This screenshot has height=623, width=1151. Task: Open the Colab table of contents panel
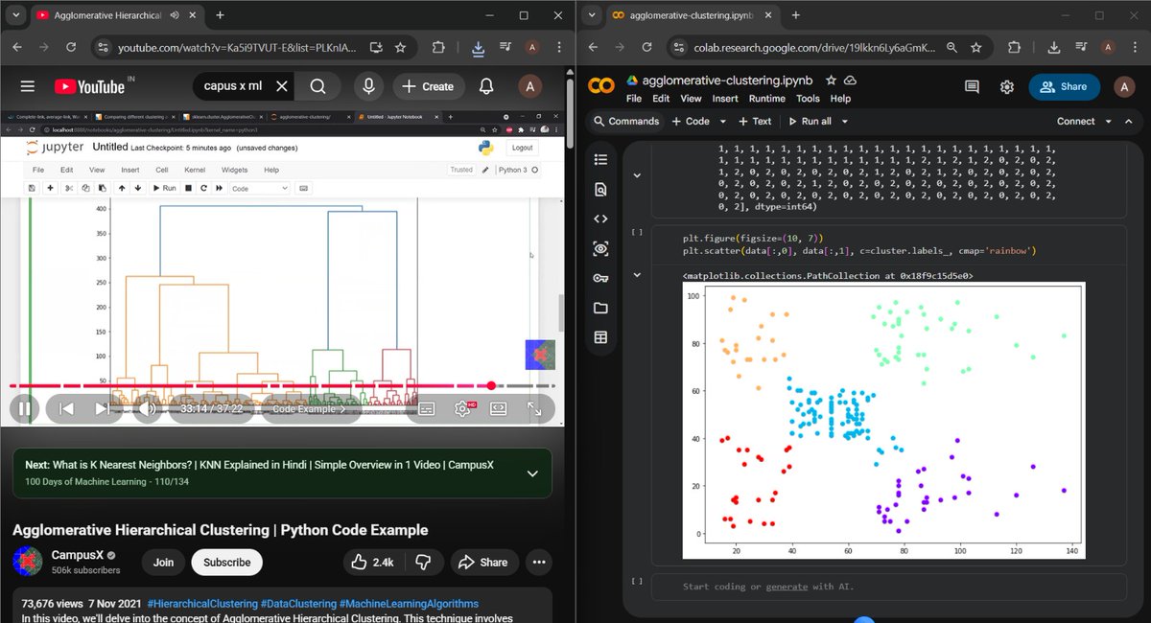[601, 159]
